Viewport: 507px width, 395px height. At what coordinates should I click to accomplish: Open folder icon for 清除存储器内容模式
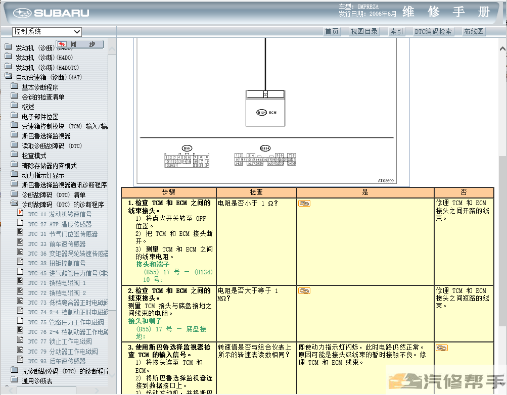tap(14, 165)
